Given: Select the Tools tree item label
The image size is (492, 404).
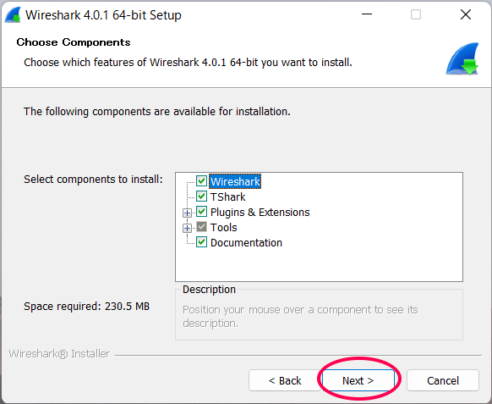Looking at the screenshot, I should pyautogui.click(x=223, y=227).
